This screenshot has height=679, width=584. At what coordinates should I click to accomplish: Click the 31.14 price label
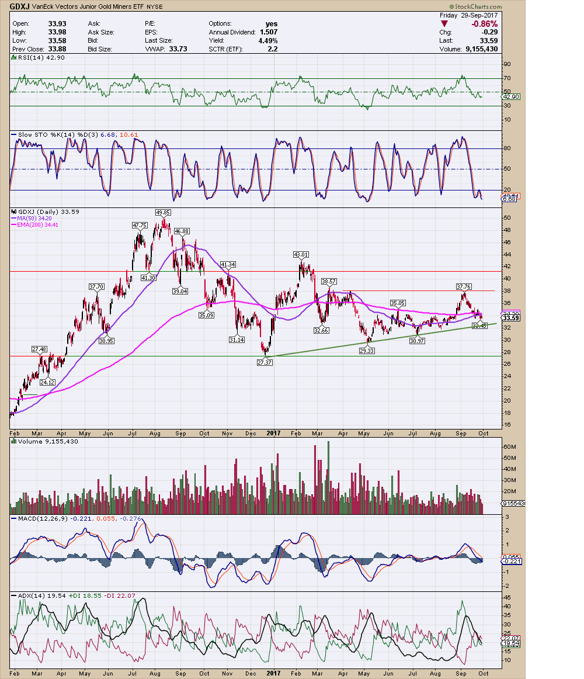pos(237,340)
